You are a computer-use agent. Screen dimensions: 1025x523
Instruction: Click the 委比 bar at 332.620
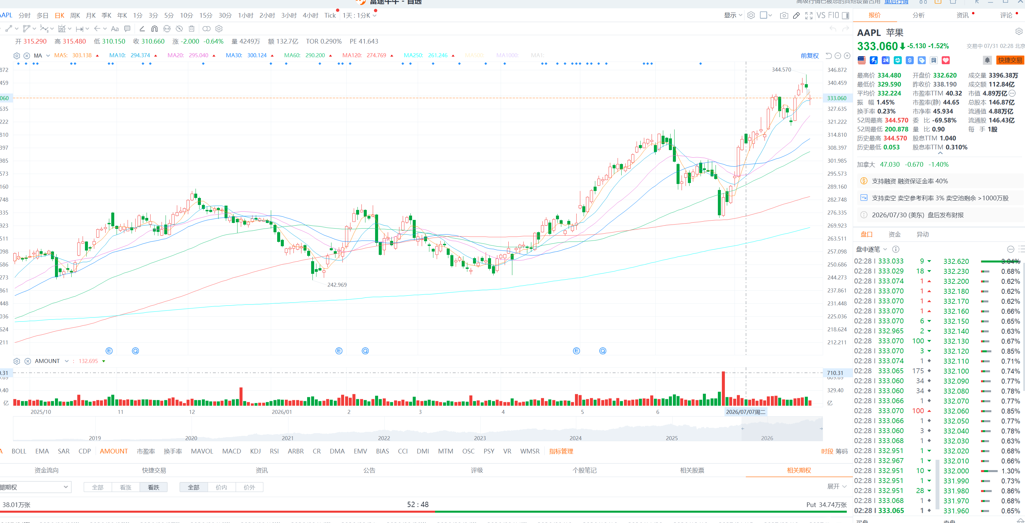(1000, 261)
